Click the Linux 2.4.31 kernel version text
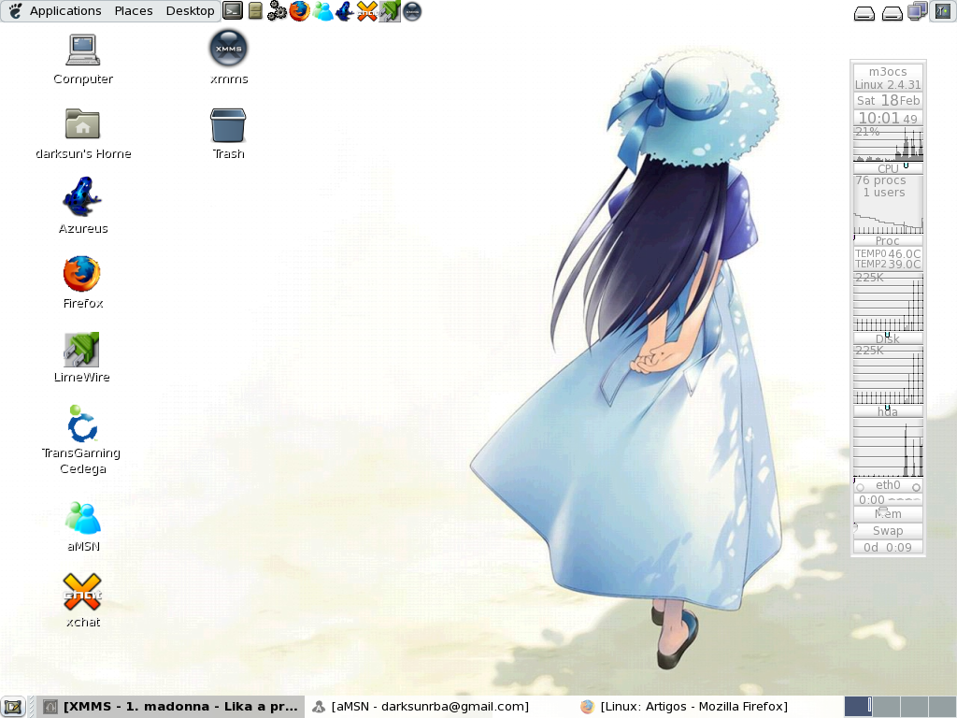 click(888, 85)
